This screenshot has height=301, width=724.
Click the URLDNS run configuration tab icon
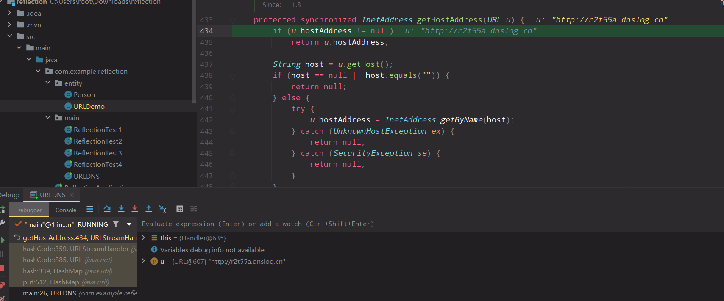(33, 195)
